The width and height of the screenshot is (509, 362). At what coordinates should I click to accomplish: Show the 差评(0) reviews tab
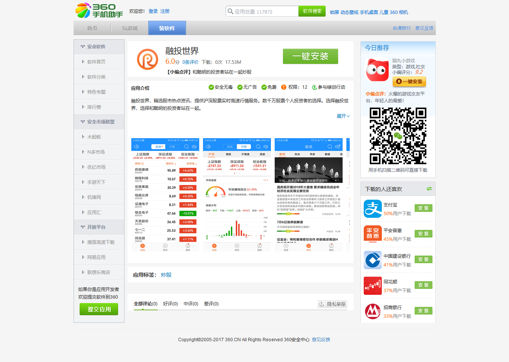pos(211,304)
